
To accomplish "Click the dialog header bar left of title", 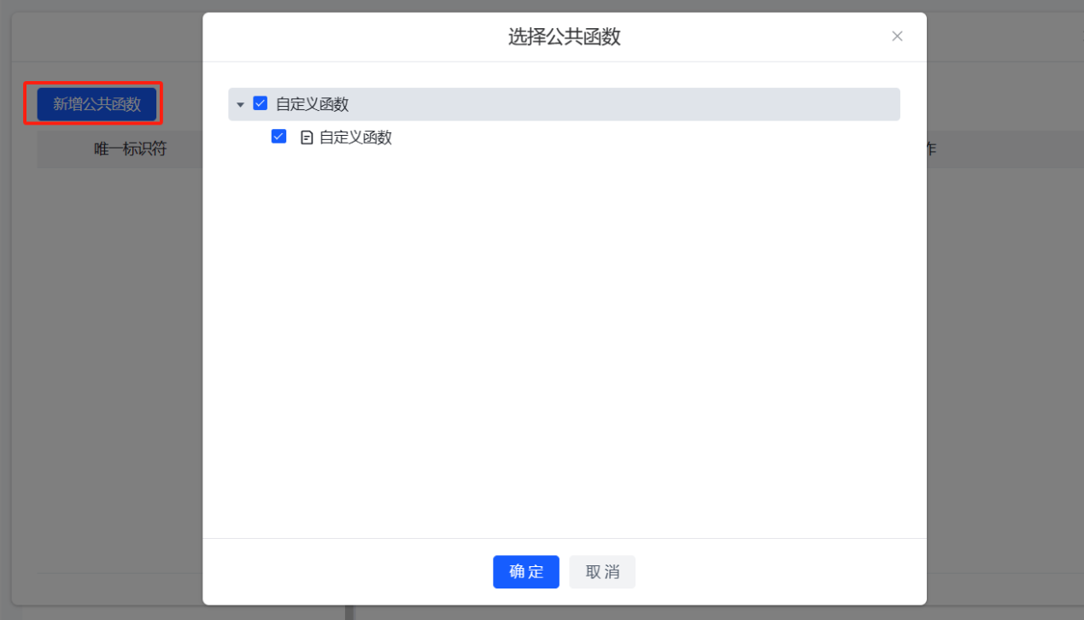I will point(342,37).
